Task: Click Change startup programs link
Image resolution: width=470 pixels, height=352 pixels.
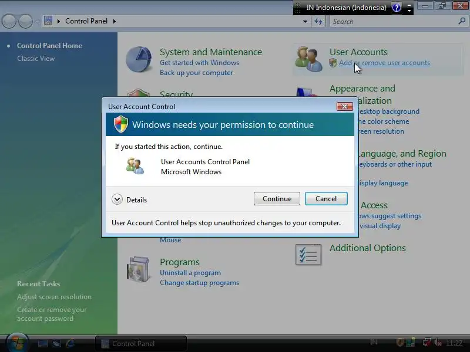Action: (199, 283)
